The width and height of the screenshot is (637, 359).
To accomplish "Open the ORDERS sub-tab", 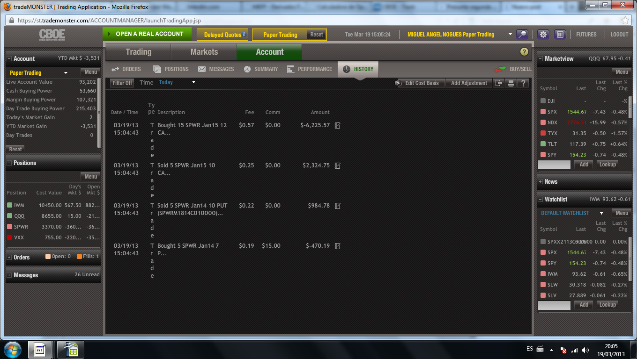I will coord(126,69).
